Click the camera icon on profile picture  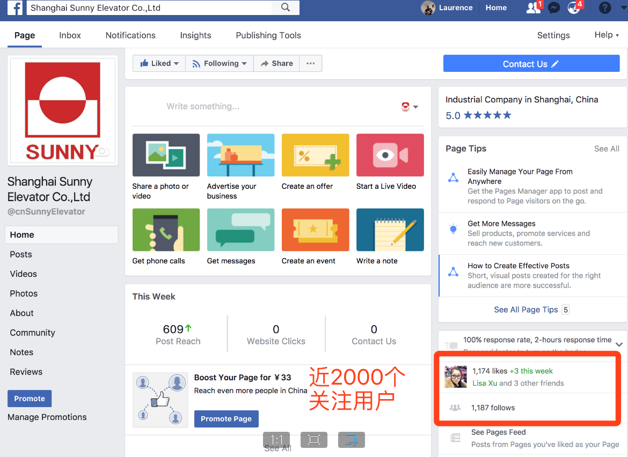(103, 151)
